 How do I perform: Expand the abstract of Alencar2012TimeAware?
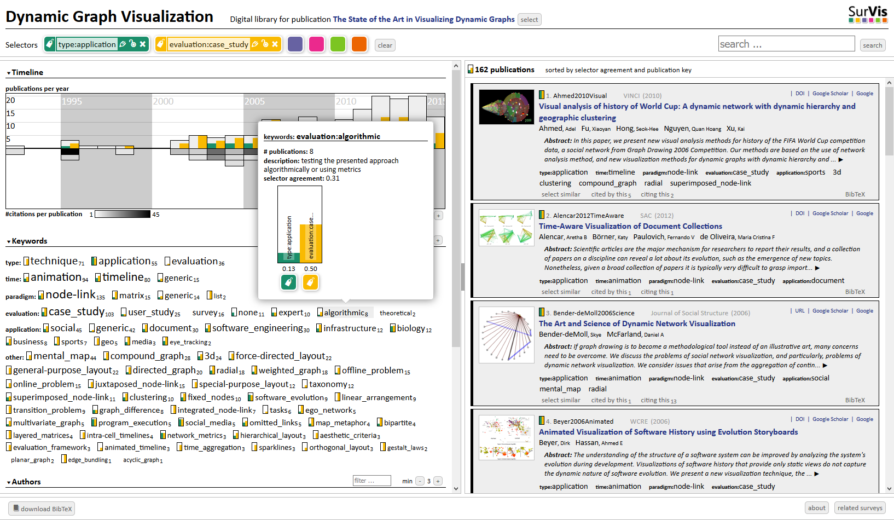click(x=817, y=268)
